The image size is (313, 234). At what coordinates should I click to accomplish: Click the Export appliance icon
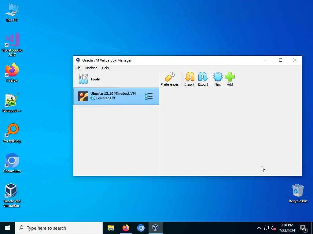203,79
